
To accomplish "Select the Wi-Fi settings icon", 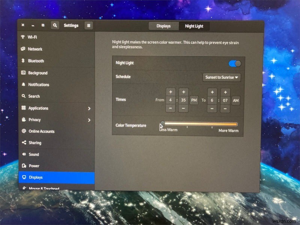I will tap(22, 37).
